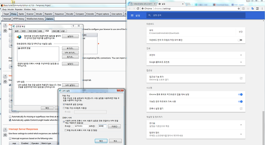Toggle Automatically update Content-Length checkbox
265x145 pixels.
[10, 120]
